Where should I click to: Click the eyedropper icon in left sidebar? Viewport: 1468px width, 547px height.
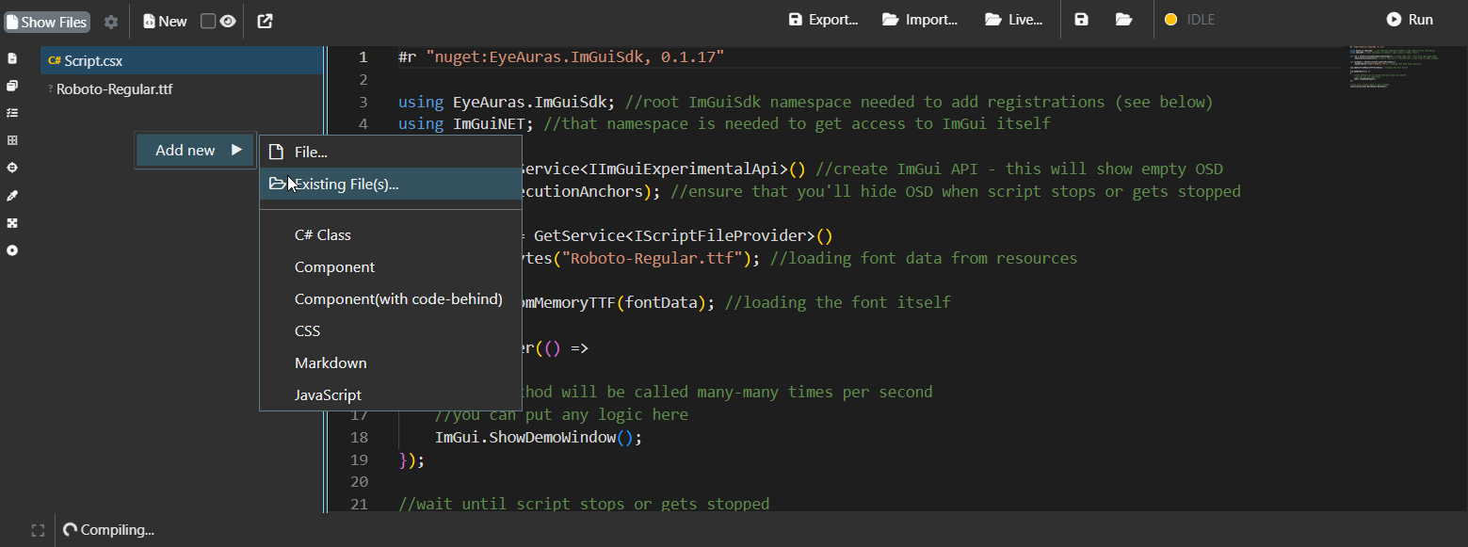(x=12, y=196)
